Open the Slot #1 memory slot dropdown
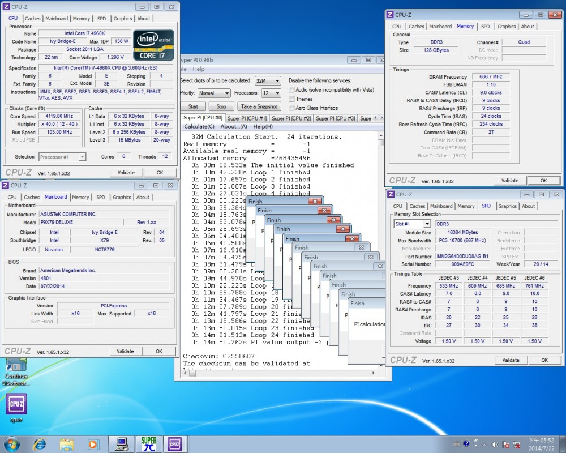This screenshot has height=453, width=566. point(412,224)
